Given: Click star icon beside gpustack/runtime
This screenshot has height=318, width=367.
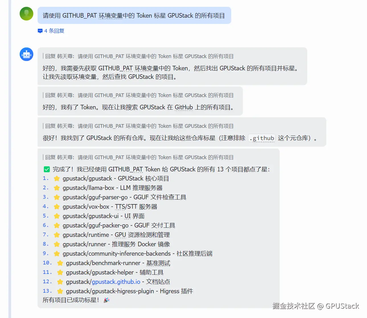Looking at the screenshot, I should 57,235.
